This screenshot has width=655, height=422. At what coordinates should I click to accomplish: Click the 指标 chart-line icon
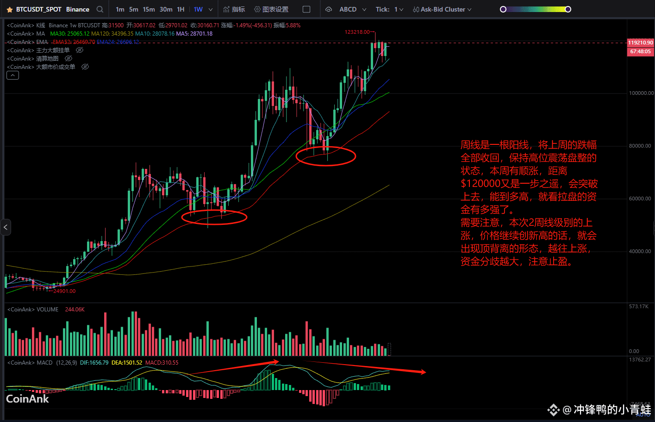(x=226, y=9)
